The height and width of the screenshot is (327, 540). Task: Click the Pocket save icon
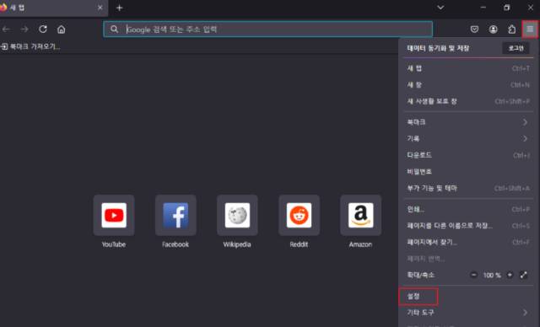click(x=474, y=29)
